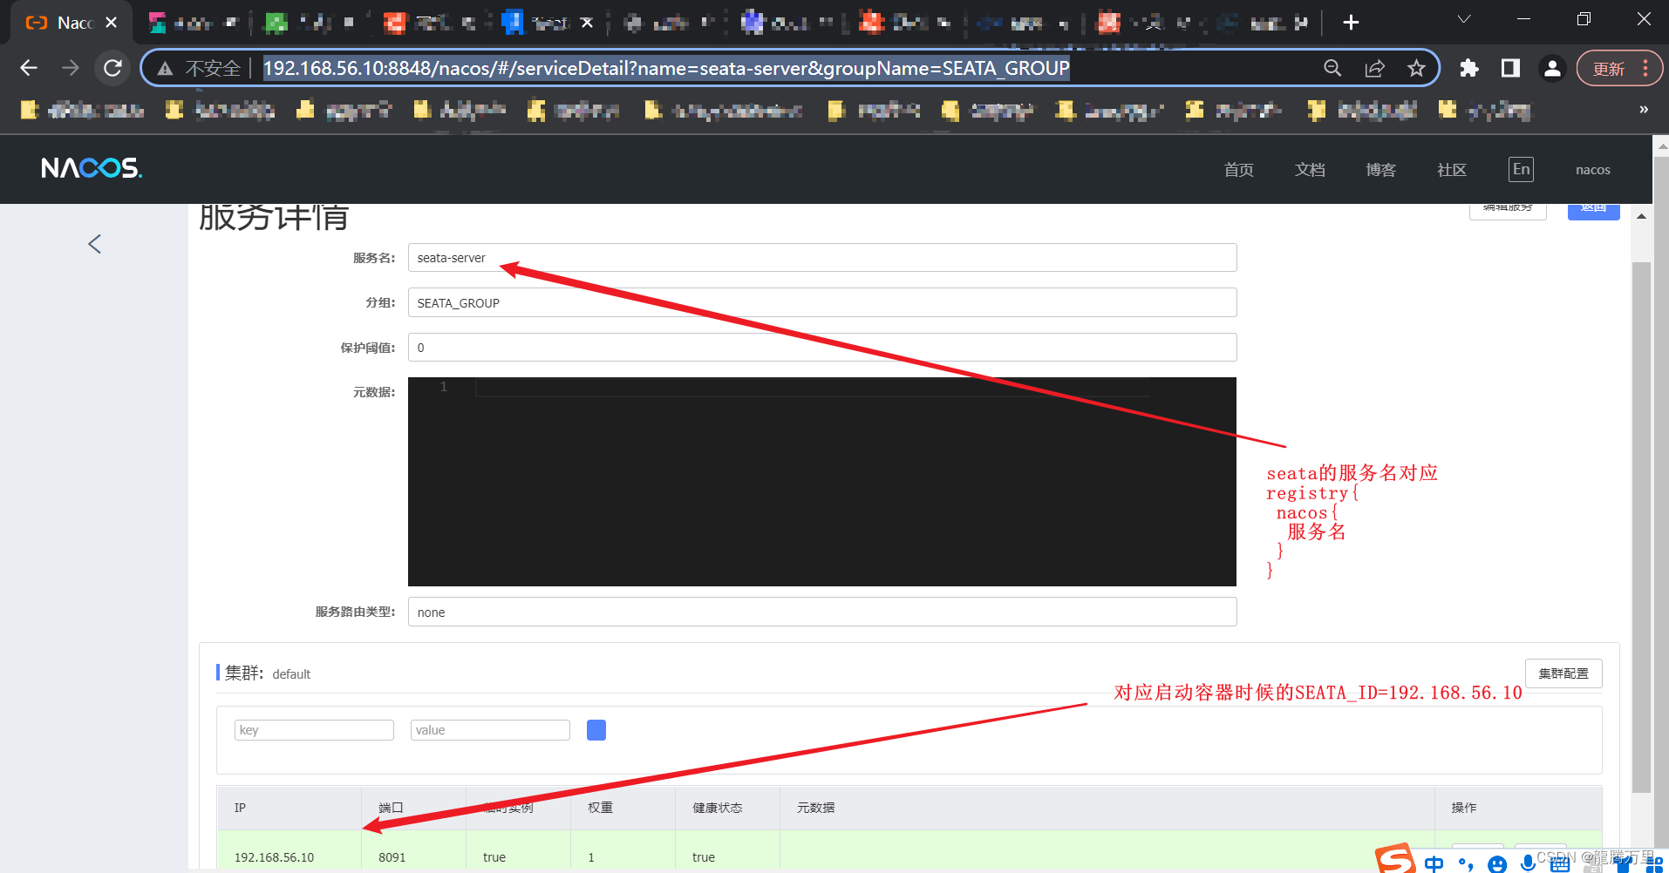Toggle the browser side panel icon
This screenshot has height=873, width=1669.
pos(1510,68)
